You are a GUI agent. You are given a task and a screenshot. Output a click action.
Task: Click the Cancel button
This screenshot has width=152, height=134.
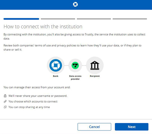pos(94,127)
